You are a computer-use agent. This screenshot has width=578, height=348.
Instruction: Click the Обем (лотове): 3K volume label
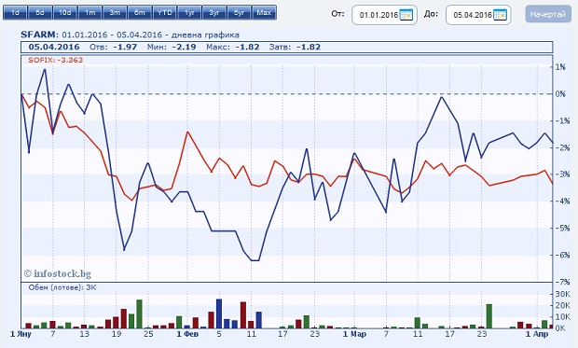(62, 287)
